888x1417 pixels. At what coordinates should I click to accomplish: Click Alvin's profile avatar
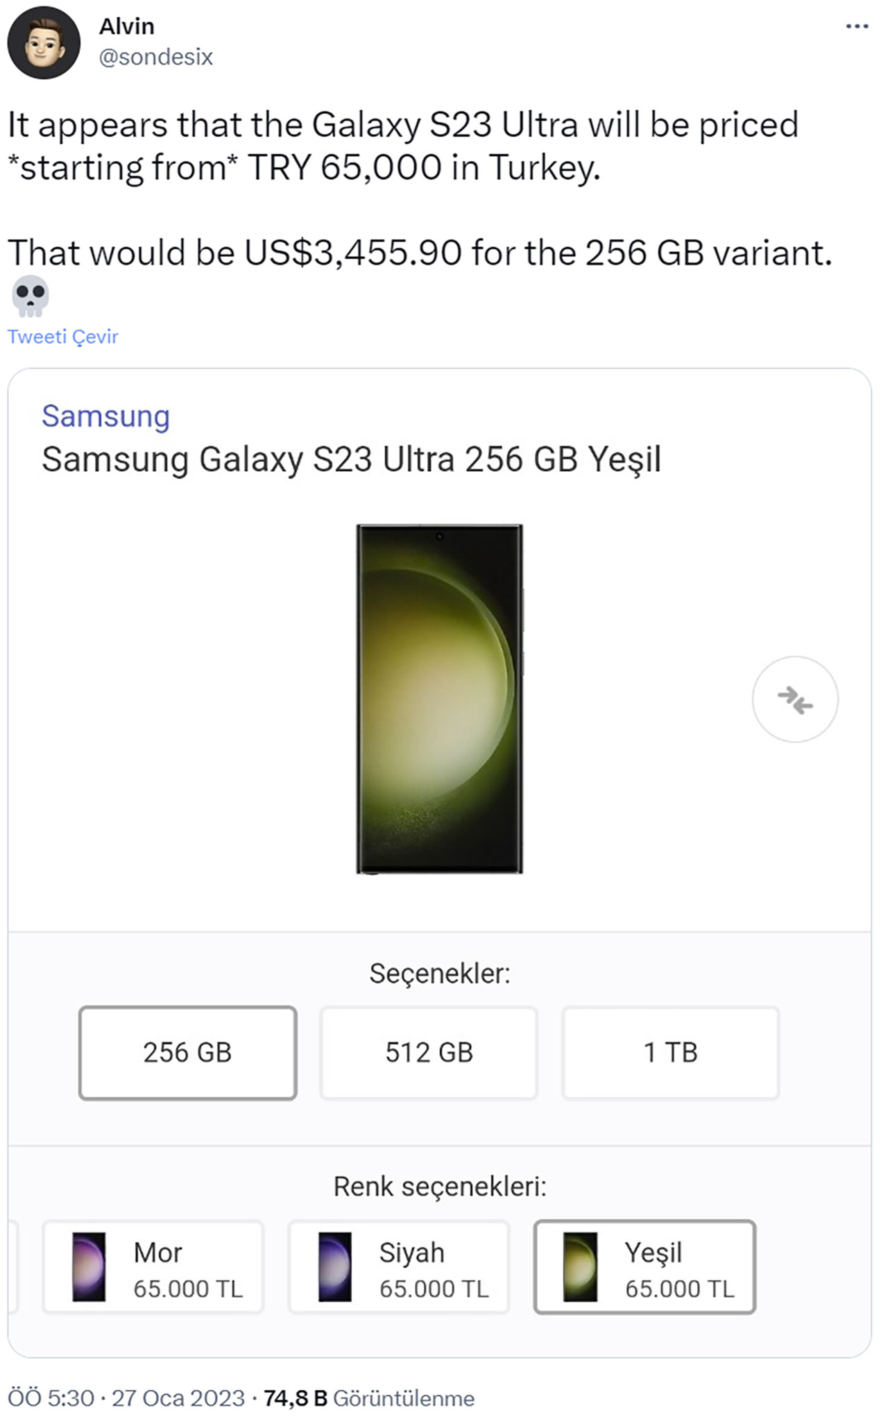point(44,43)
